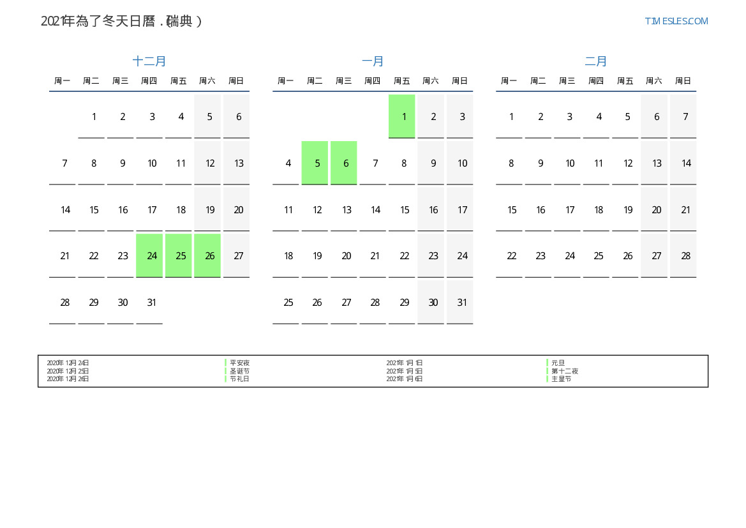746x528 pixels.
Task: Click the 十二月 month heading
Action: 149,61
